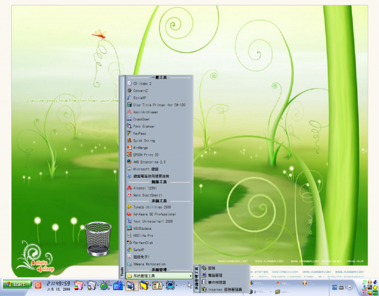Open the chip-shaped toolbar icon
Viewport: 379px width, 296px height.
pos(170,285)
